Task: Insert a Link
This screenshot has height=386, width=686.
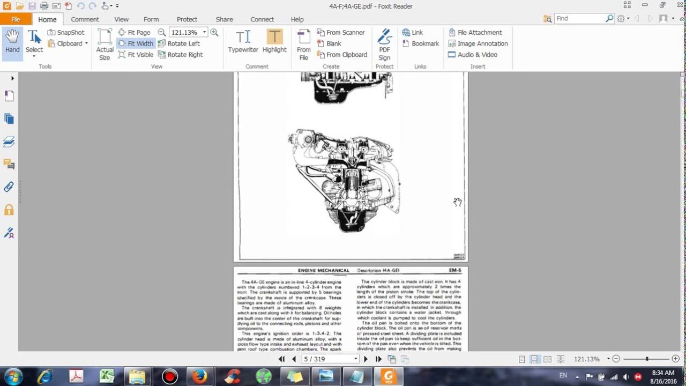Action: click(413, 32)
